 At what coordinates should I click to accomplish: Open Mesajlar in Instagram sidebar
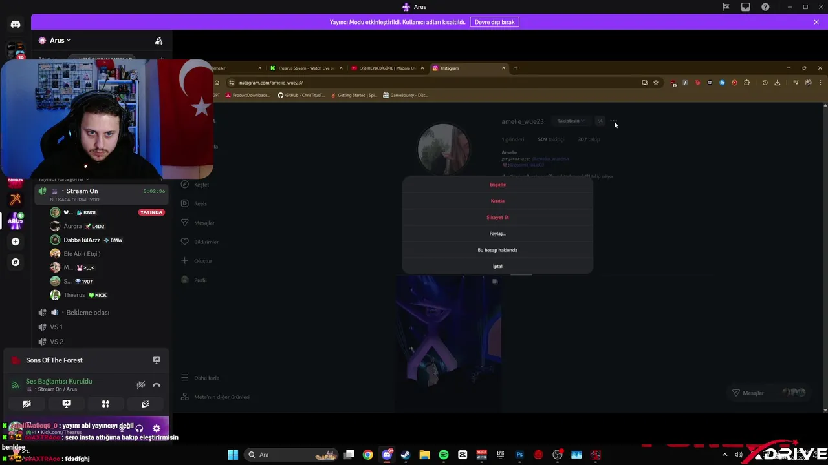click(x=197, y=223)
